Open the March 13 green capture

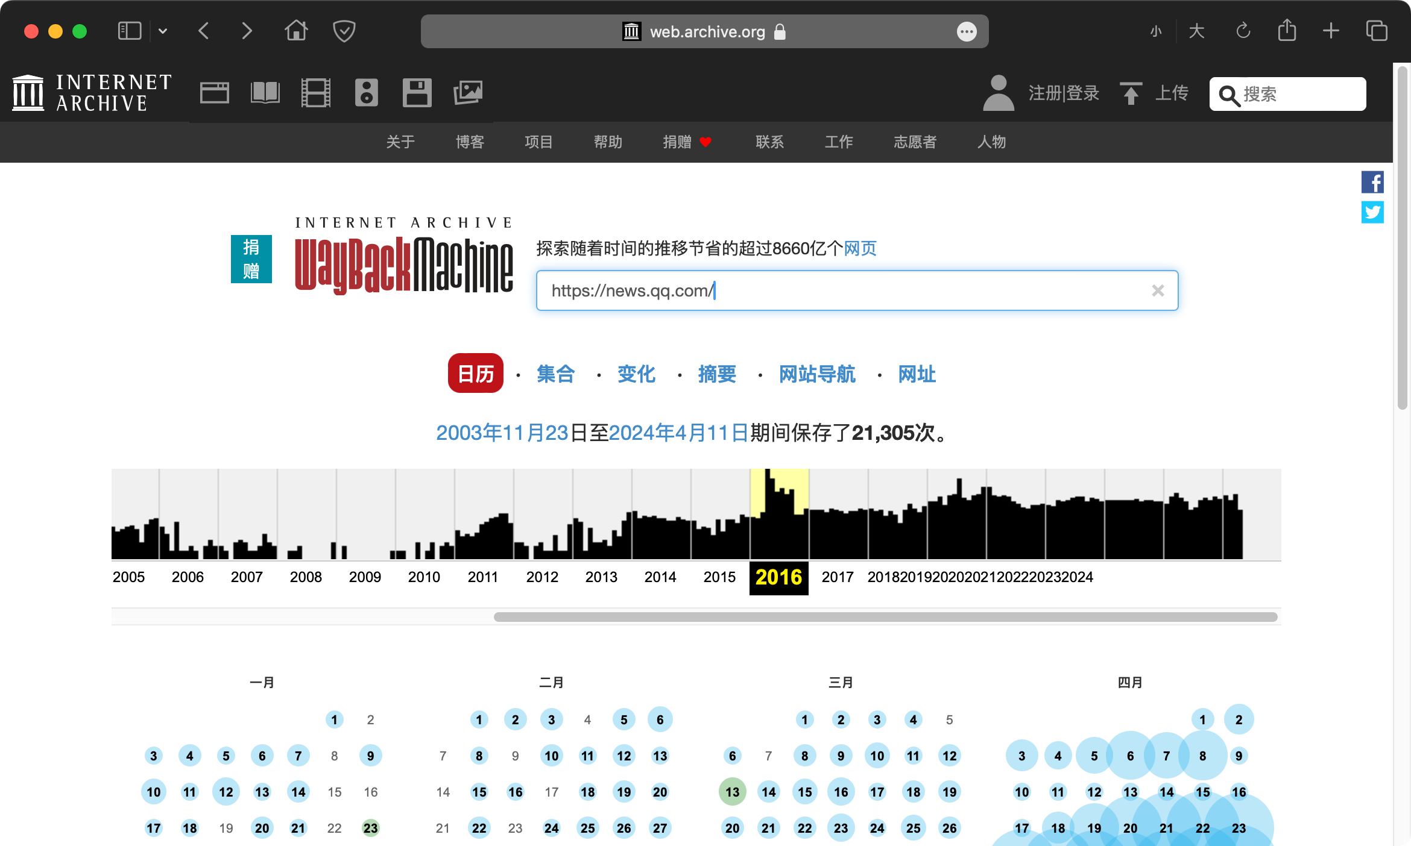coord(732,792)
